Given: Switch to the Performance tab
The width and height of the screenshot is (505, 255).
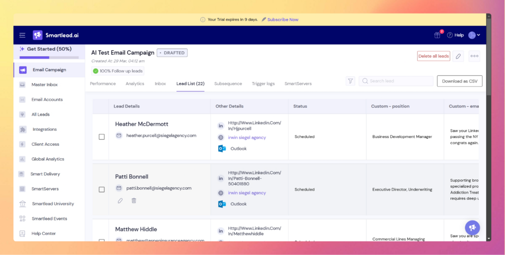Looking at the screenshot, I should (103, 84).
